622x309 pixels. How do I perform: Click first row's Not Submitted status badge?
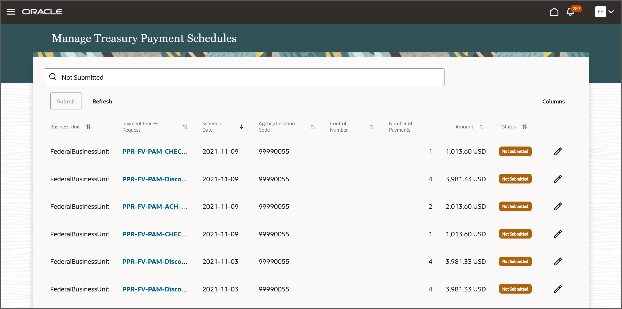coord(515,152)
